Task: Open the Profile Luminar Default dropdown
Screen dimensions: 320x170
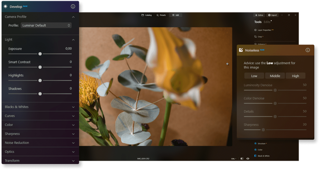Action: click(x=46, y=25)
